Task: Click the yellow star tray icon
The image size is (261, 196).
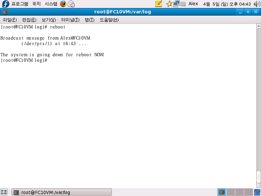Action: pos(169,4)
